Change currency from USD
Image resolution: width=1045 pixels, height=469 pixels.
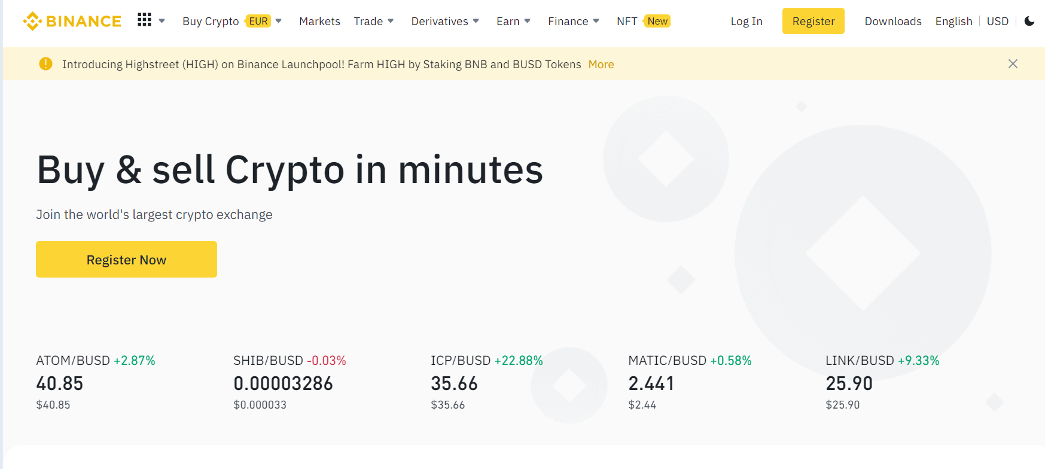tap(998, 22)
